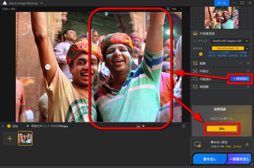Viewport: 254px width, 168px height.
Task: Click the before/after comparison split handle
Action: coord(48,67)
